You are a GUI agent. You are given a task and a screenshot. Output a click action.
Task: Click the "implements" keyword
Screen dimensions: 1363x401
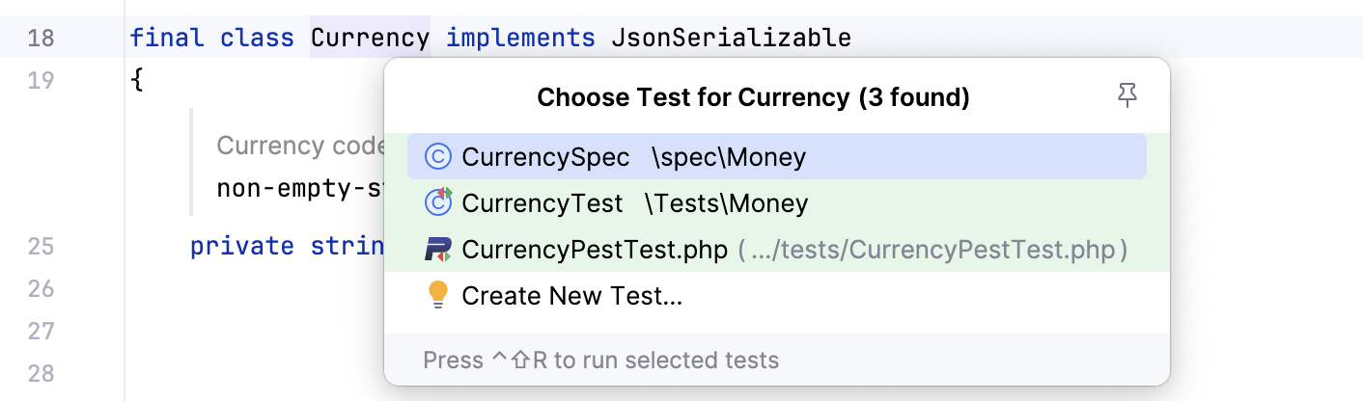[520, 38]
